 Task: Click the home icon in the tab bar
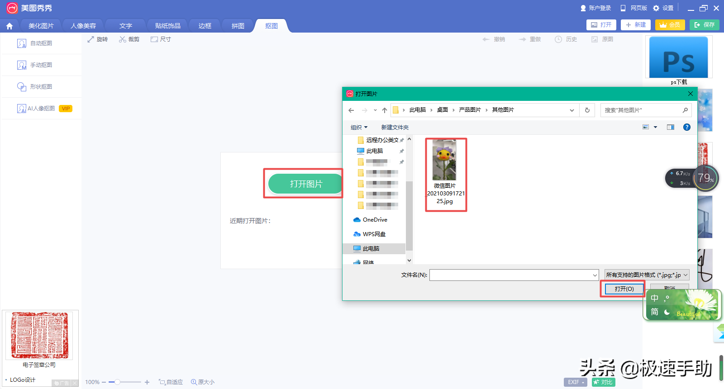[x=10, y=26]
